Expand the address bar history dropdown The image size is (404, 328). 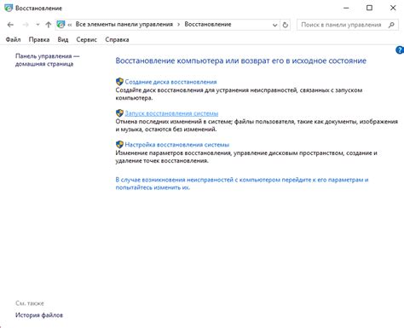tap(274, 25)
